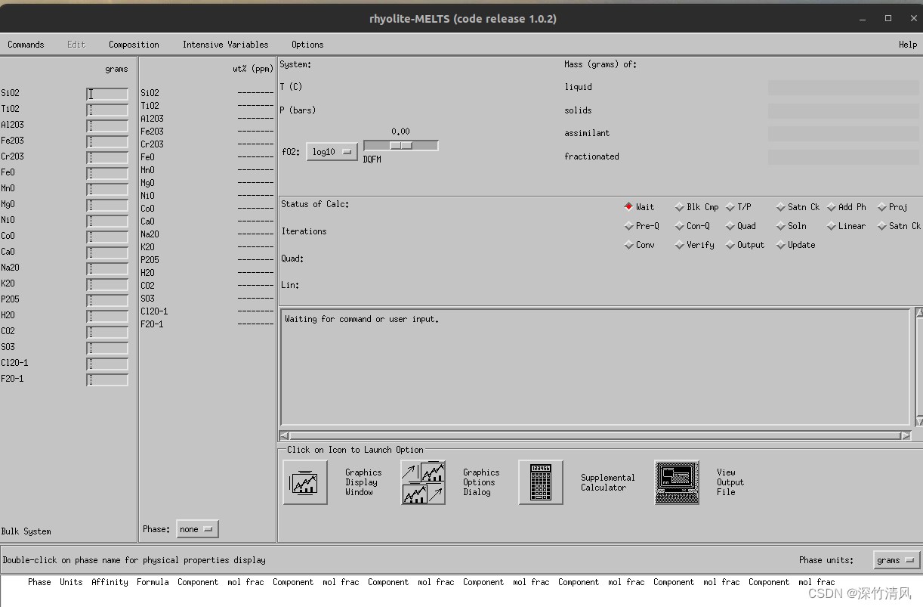Open the View Output File icon
The width and height of the screenshot is (923, 607).
pos(677,482)
